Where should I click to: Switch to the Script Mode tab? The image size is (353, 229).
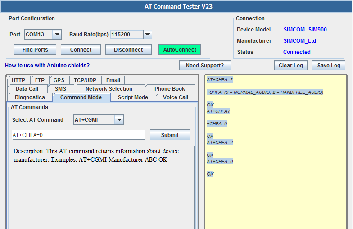(133, 97)
